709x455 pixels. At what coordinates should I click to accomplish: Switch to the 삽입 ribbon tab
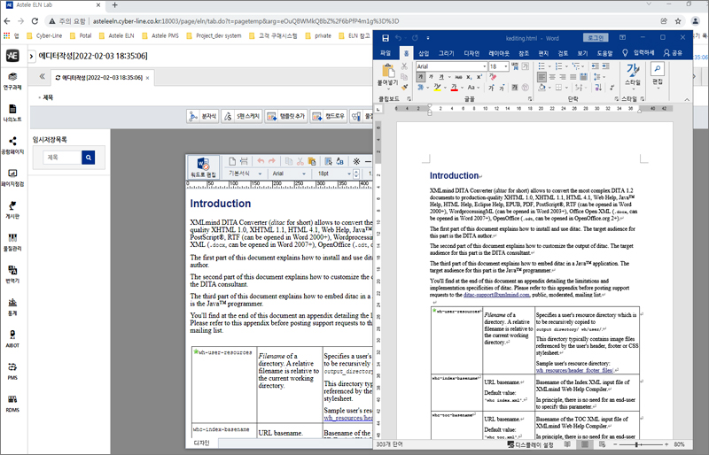click(424, 53)
